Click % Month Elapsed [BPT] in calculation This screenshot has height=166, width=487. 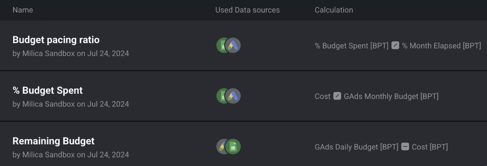(441, 46)
